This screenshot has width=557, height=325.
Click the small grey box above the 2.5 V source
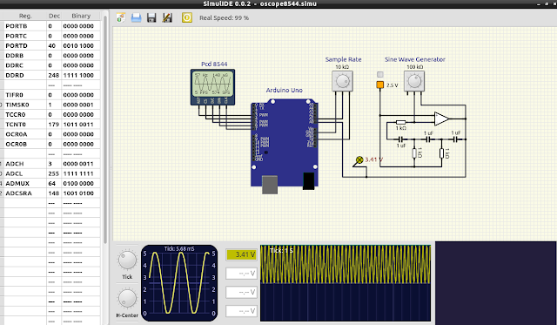380,74
